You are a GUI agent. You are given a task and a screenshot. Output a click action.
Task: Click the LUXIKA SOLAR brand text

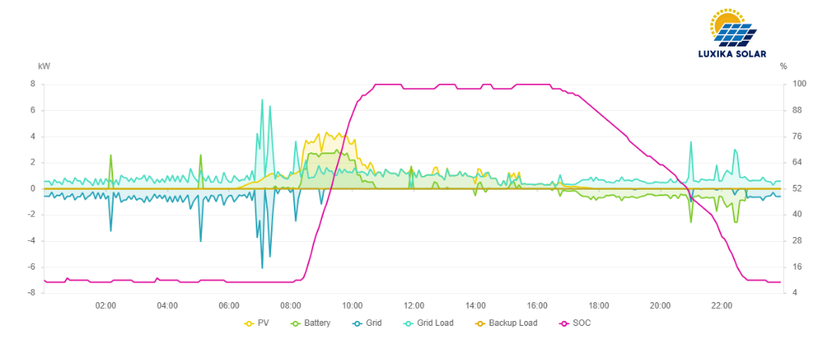coord(733,55)
